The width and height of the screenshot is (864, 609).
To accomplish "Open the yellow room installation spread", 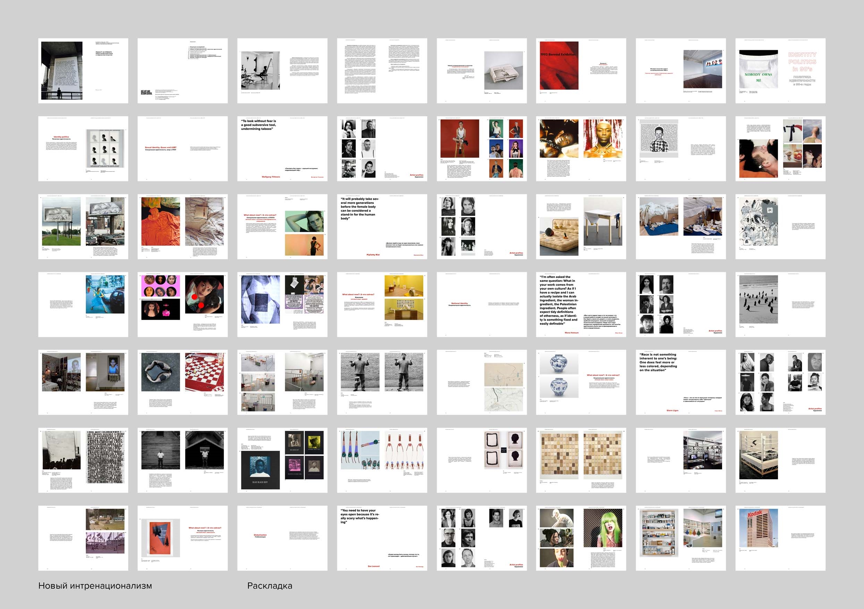I will [x=382, y=304].
